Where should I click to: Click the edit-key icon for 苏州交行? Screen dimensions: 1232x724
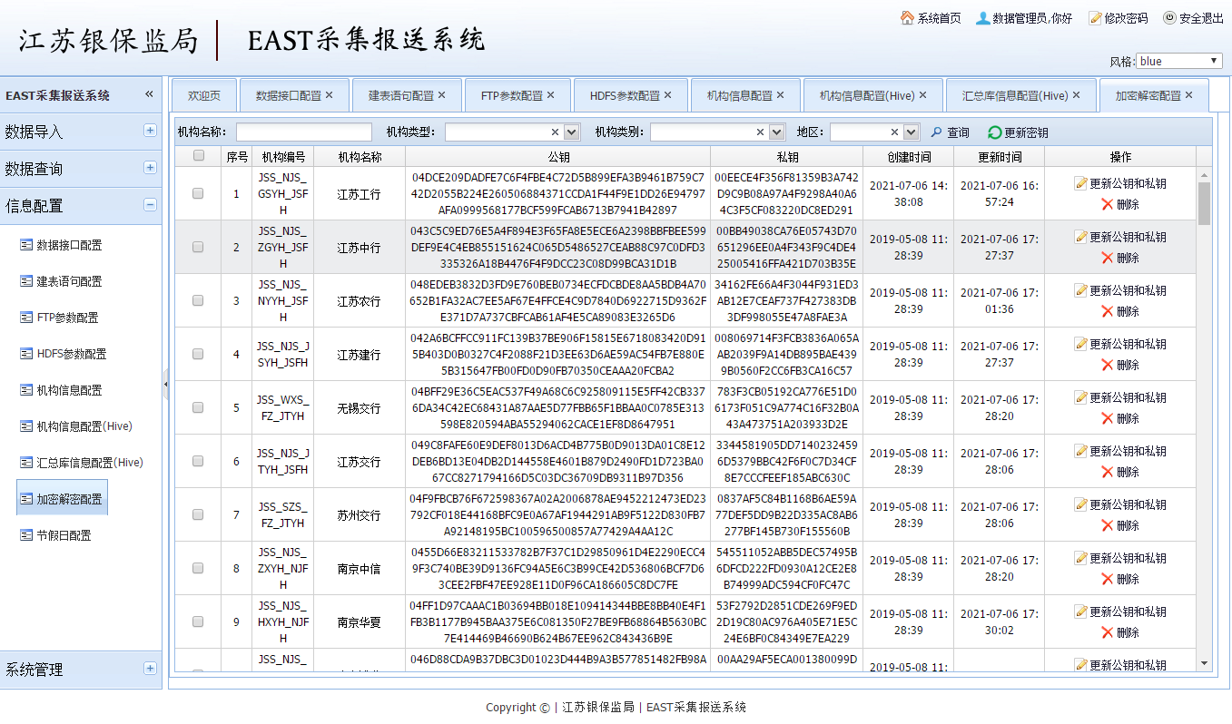point(1081,504)
